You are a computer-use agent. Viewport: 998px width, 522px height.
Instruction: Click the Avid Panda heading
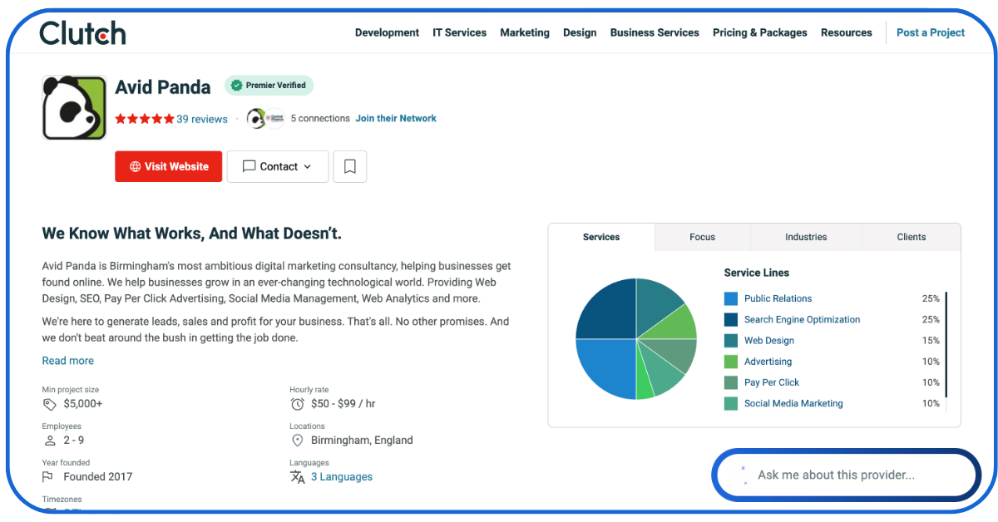[x=163, y=86]
